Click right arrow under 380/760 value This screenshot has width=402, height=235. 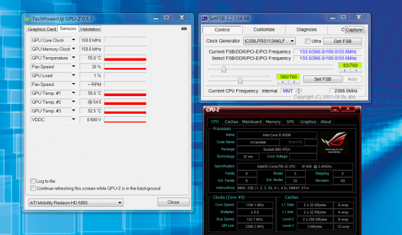(x=294, y=82)
